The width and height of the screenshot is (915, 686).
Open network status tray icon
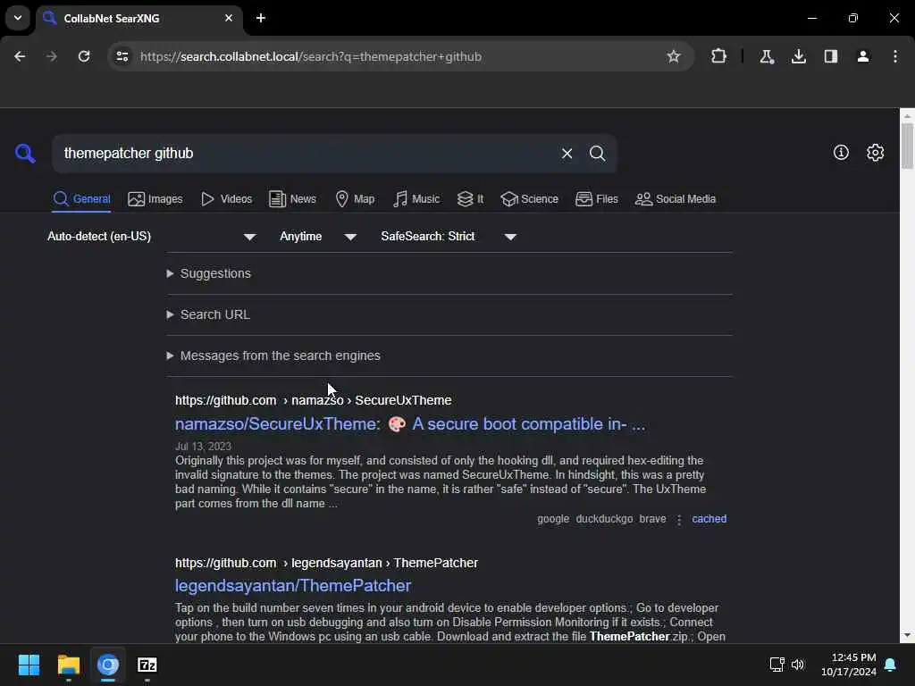click(776, 665)
